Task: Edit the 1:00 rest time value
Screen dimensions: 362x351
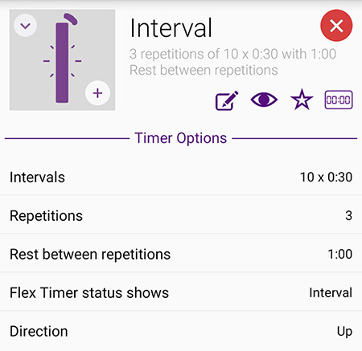Action: coord(340,254)
